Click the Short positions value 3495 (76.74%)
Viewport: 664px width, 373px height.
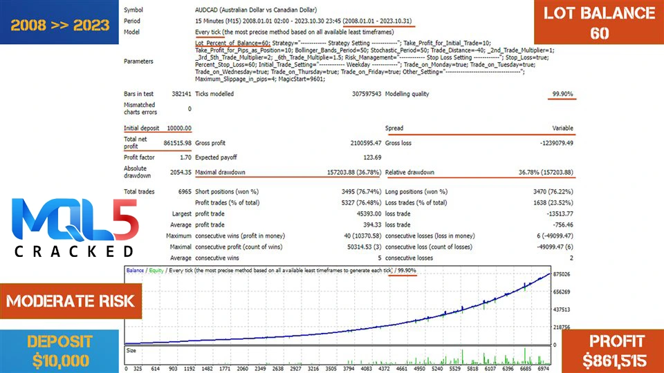[361, 191]
